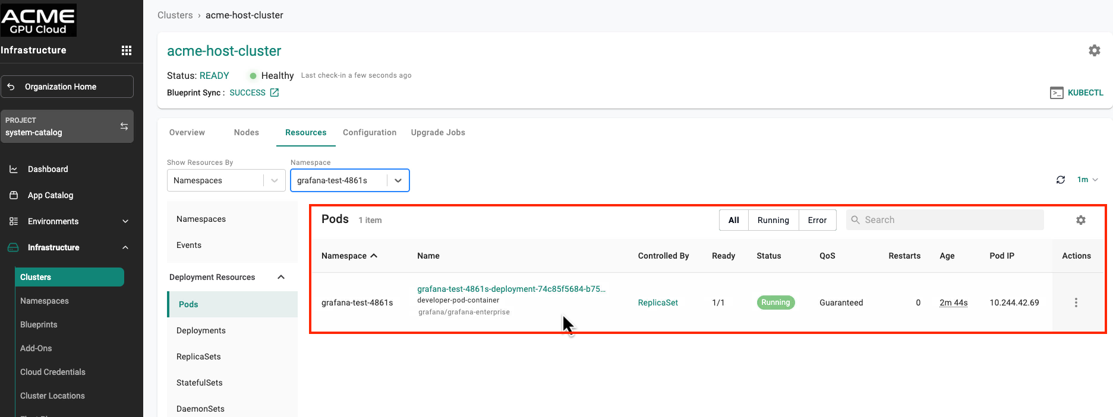Click the cluster settings gear icon

pos(1094,50)
